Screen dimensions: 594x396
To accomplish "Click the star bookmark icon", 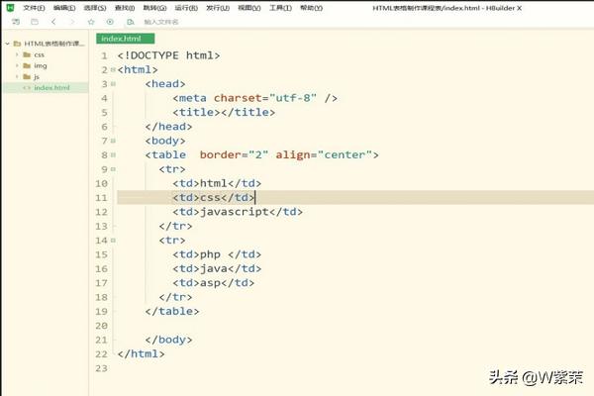I will pos(91,21).
